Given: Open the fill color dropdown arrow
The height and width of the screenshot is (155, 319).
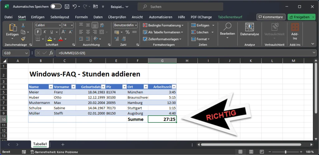Looking at the screenshot, I should click(55, 39).
